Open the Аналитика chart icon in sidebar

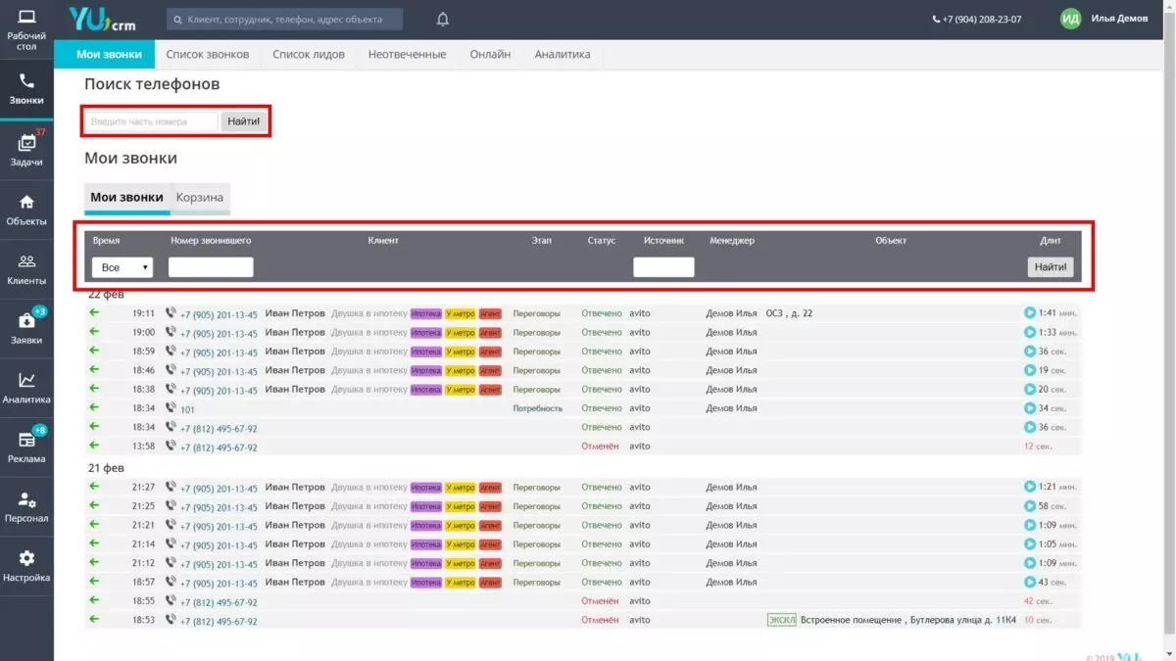point(26,380)
